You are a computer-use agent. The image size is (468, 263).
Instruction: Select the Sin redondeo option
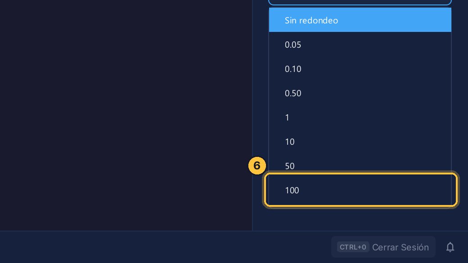click(360, 20)
